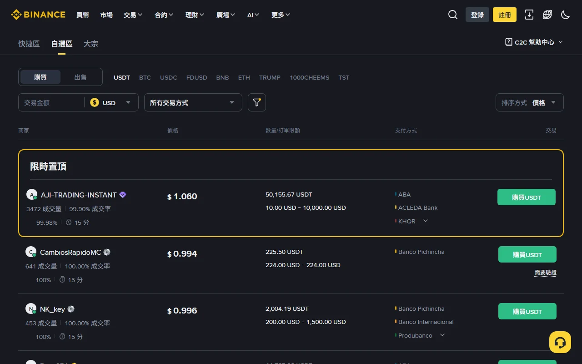Select the TRUMP coin tab
This screenshot has width=582, height=364.
[x=270, y=77]
